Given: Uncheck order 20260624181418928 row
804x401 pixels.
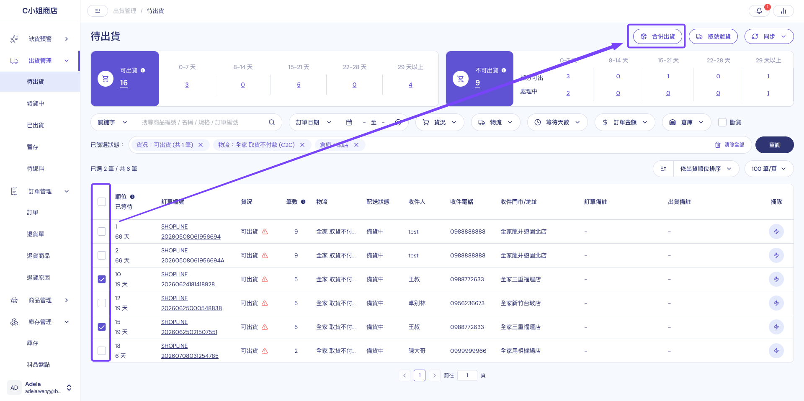Looking at the screenshot, I should point(102,279).
